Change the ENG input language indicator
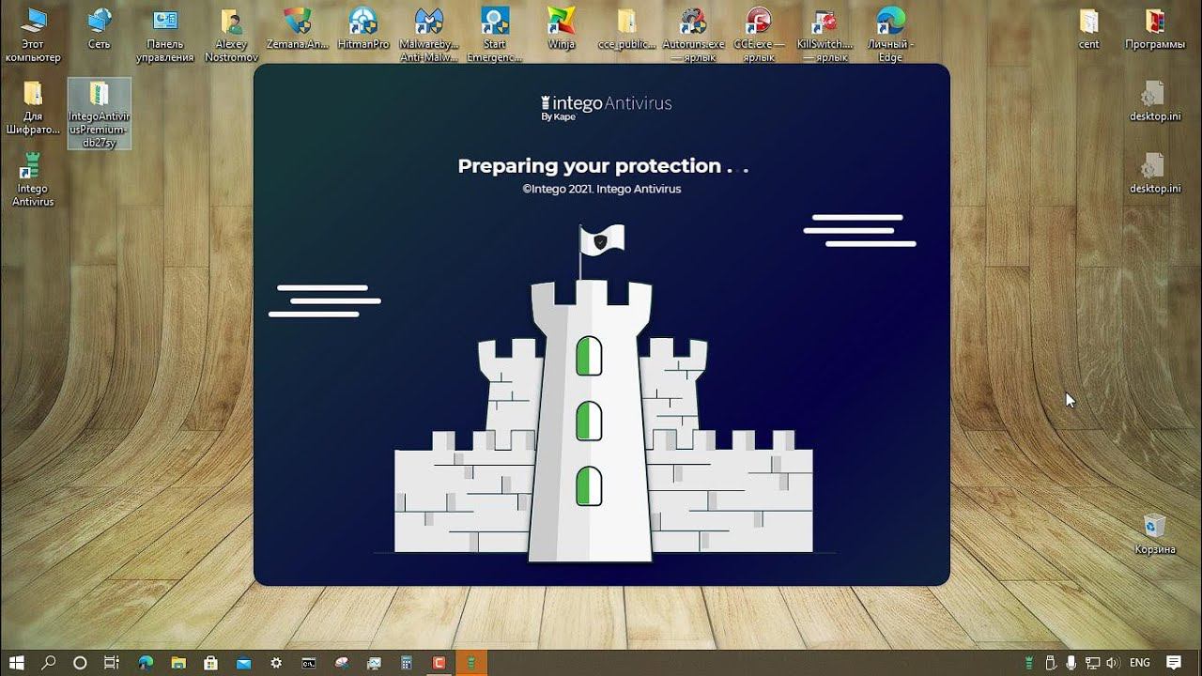Viewport: 1202px width, 676px height. pyautogui.click(x=1140, y=663)
